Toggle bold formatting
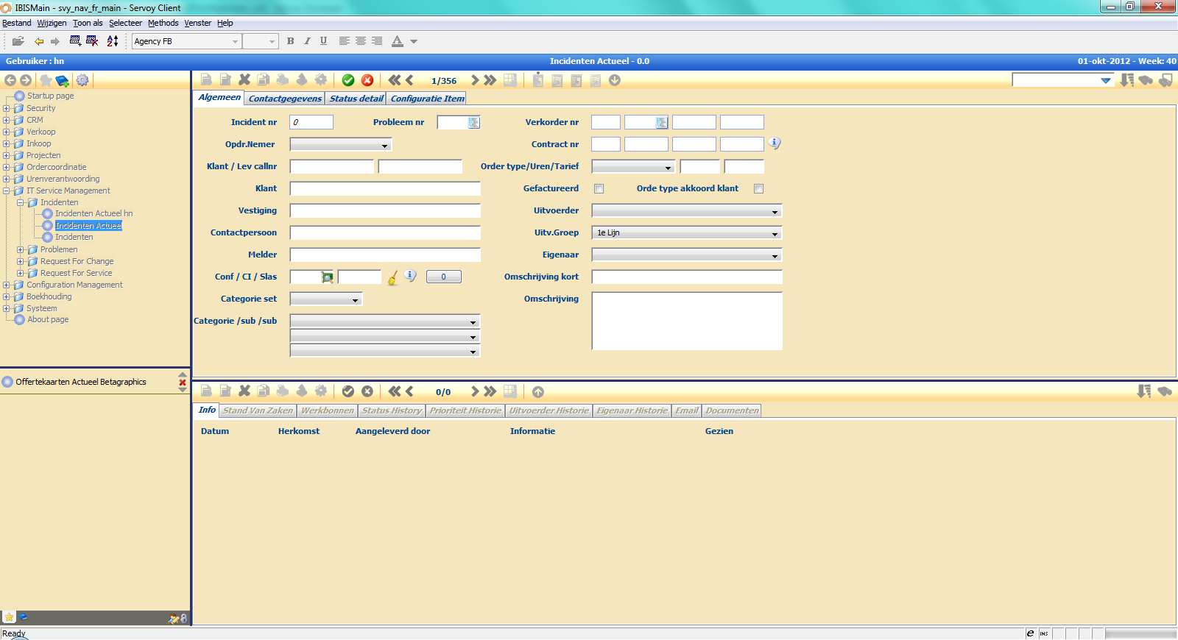1178x640 pixels. (291, 41)
